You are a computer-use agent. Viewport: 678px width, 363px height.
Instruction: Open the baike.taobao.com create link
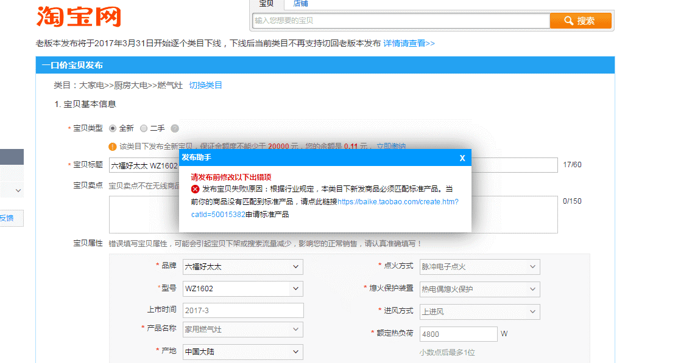pos(398,202)
